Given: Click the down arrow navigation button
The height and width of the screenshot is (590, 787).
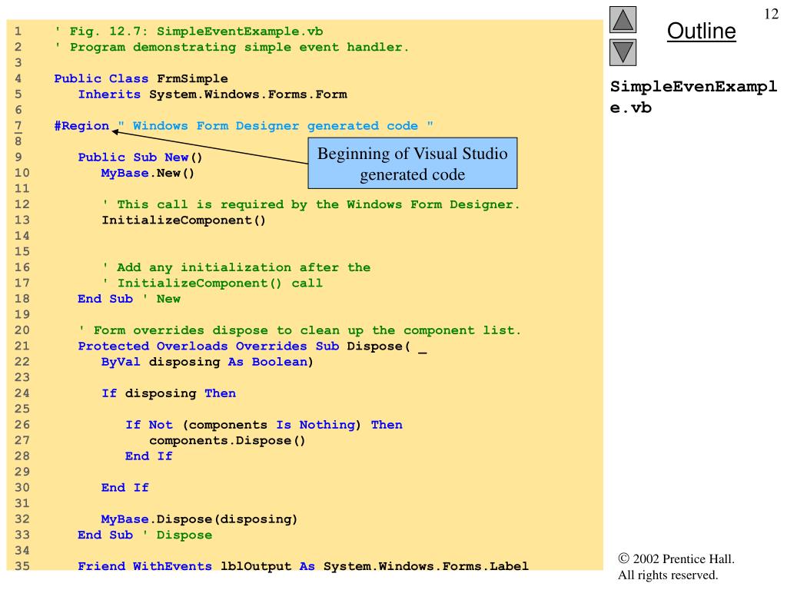Looking at the screenshot, I should [x=623, y=53].
